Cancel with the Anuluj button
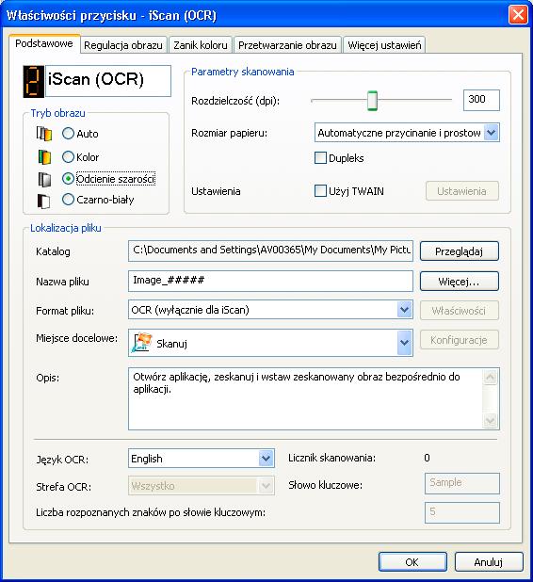The width and height of the screenshot is (533, 582). [489, 562]
